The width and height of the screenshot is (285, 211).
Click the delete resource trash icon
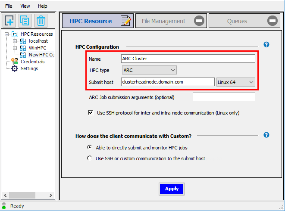click(41, 21)
